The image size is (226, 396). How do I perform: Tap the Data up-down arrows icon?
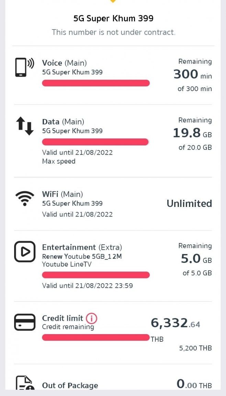point(25,126)
